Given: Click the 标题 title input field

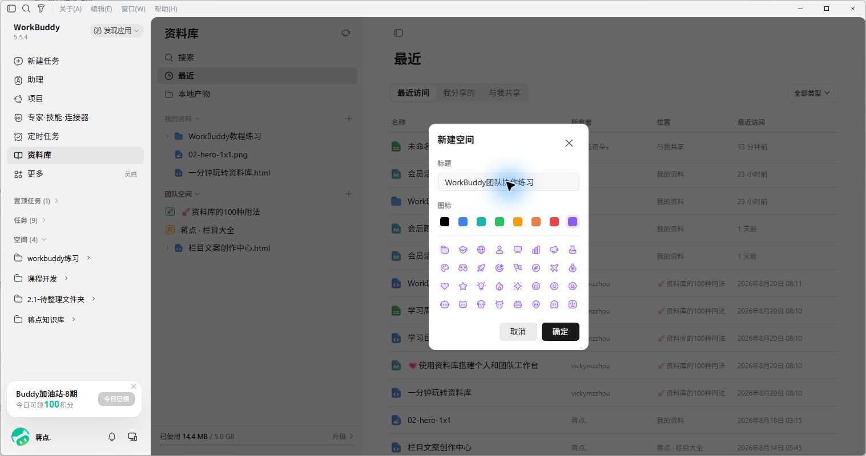Looking at the screenshot, I should (x=508, y=182).
